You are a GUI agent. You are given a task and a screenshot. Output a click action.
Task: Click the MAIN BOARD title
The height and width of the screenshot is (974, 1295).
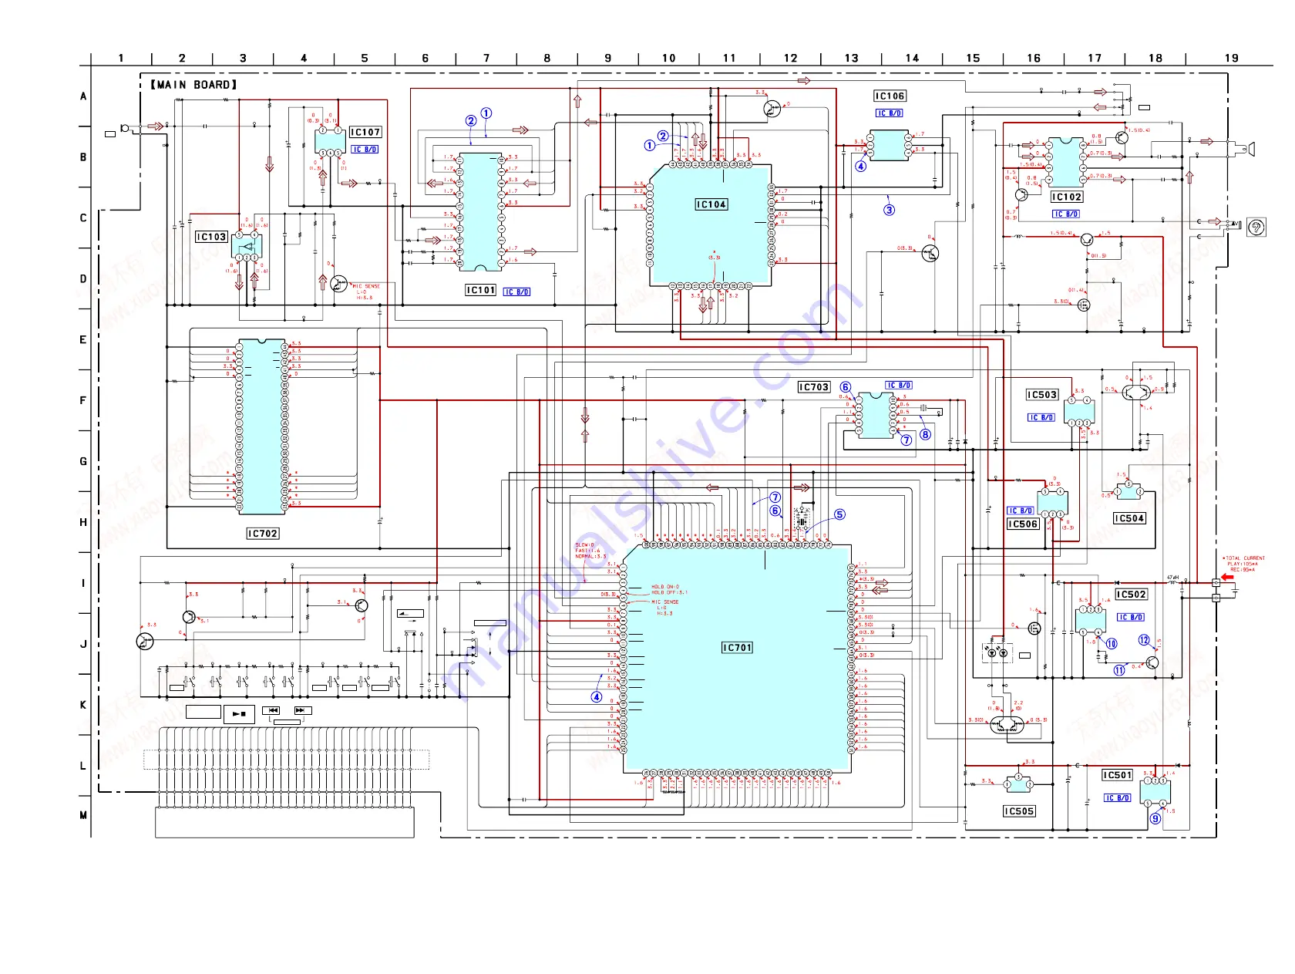tap(193, 85)
